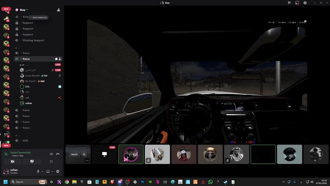Viewport: 330px width, 186px height.
Task: Open microphone input options arrow
Action: pos(42,171)
